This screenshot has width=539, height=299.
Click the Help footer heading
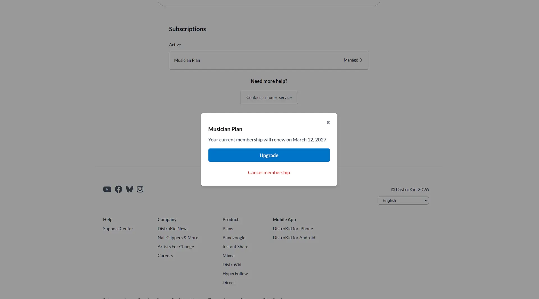click(x=108, y=220)
